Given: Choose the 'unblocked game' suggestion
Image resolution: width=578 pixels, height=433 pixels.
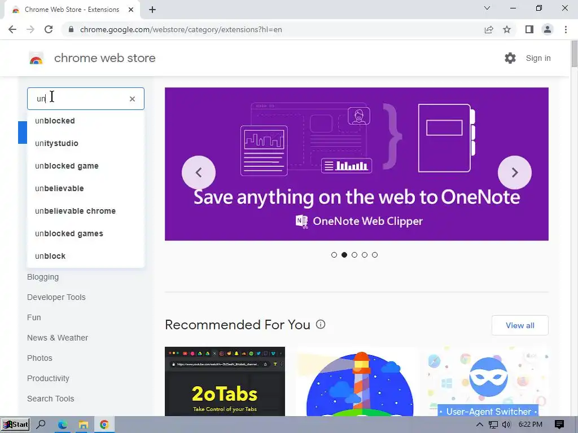Looking at the screenshot, I should pyautogui.click(x=86, y=166).
